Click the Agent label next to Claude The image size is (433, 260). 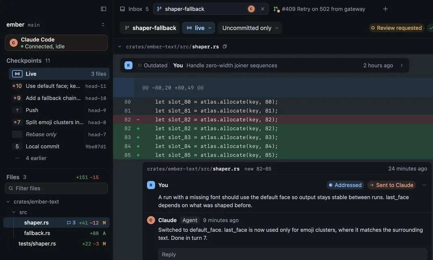(x=190, y=220)
